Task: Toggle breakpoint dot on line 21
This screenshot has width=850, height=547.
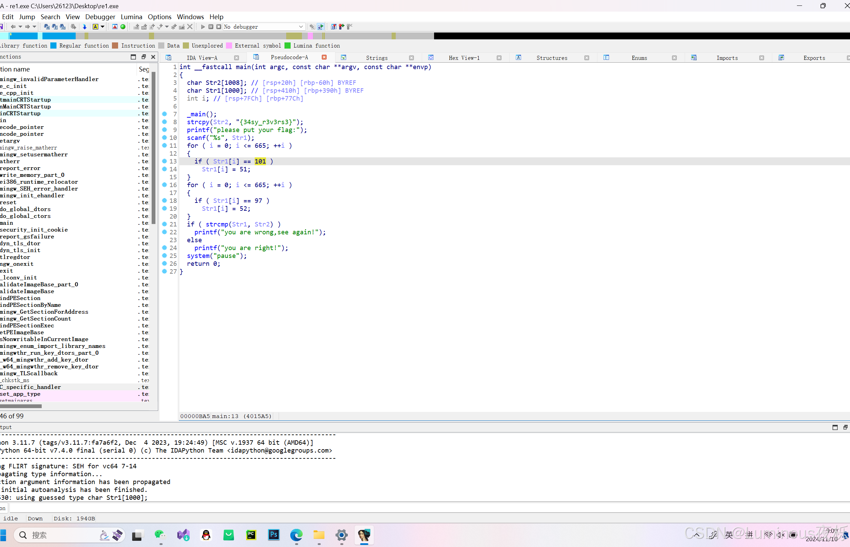Action: (165, 224)
